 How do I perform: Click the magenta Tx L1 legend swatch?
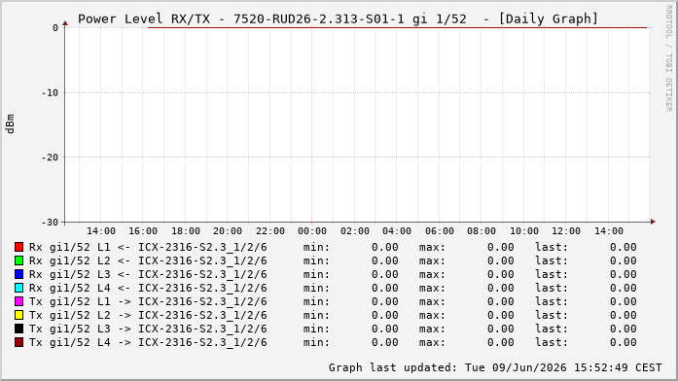point(18,301)
